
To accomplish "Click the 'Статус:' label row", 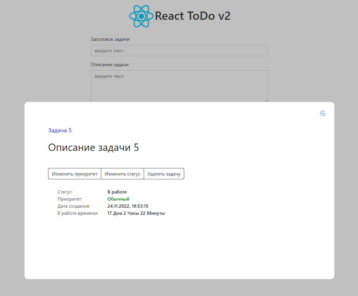I will coord(65,192).
